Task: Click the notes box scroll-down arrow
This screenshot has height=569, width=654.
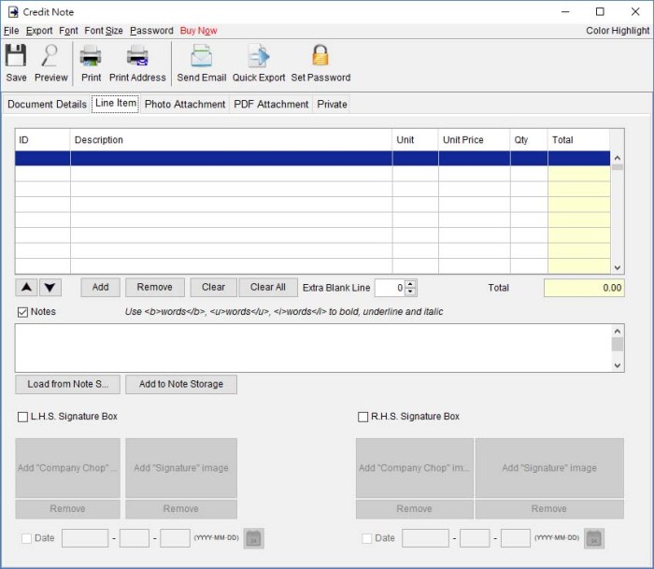Action: click(618, 365)
